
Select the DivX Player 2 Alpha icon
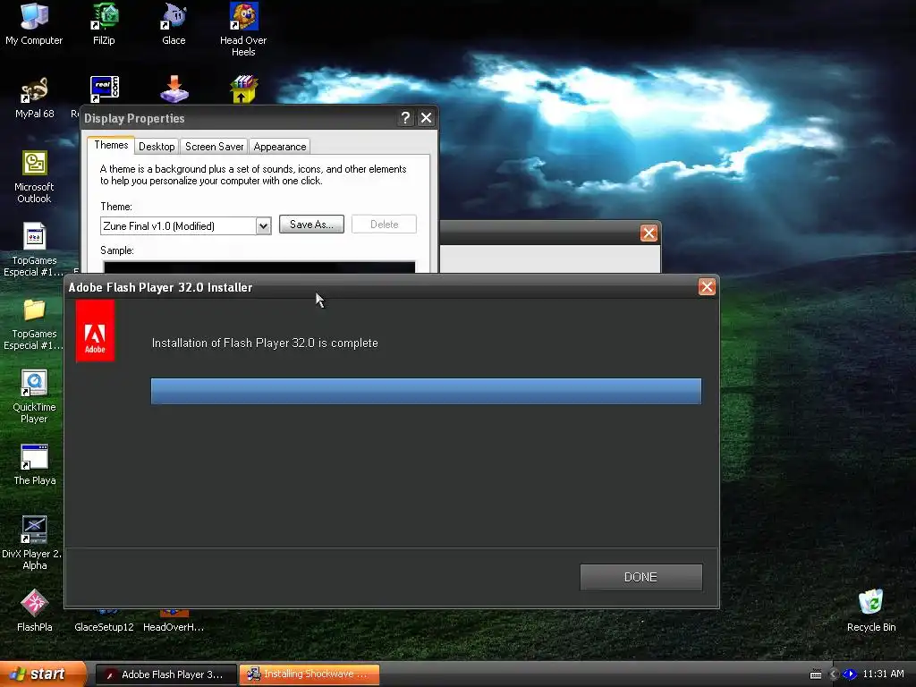coord(34,543)
